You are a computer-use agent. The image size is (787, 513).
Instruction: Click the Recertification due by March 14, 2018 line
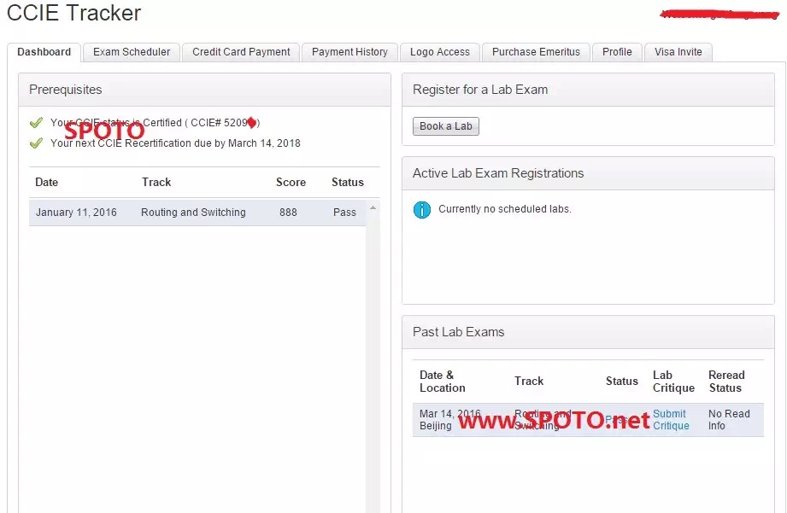point(175,143)
